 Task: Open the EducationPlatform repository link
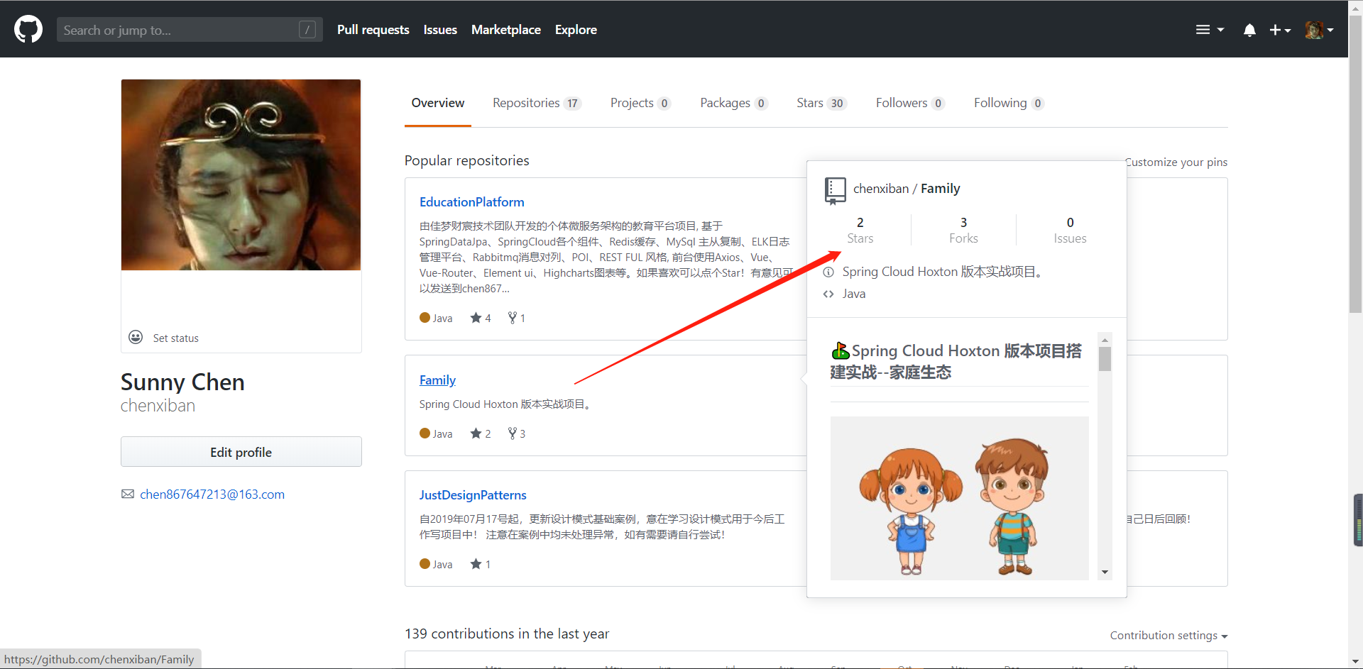(x=472, y=202)
